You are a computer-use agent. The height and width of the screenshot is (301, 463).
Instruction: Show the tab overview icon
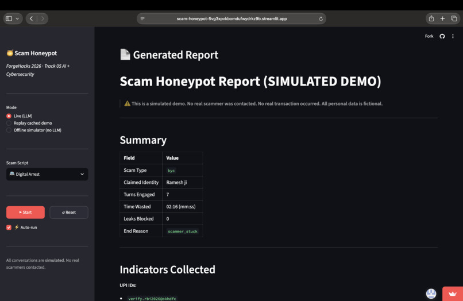tap(454, 18)
